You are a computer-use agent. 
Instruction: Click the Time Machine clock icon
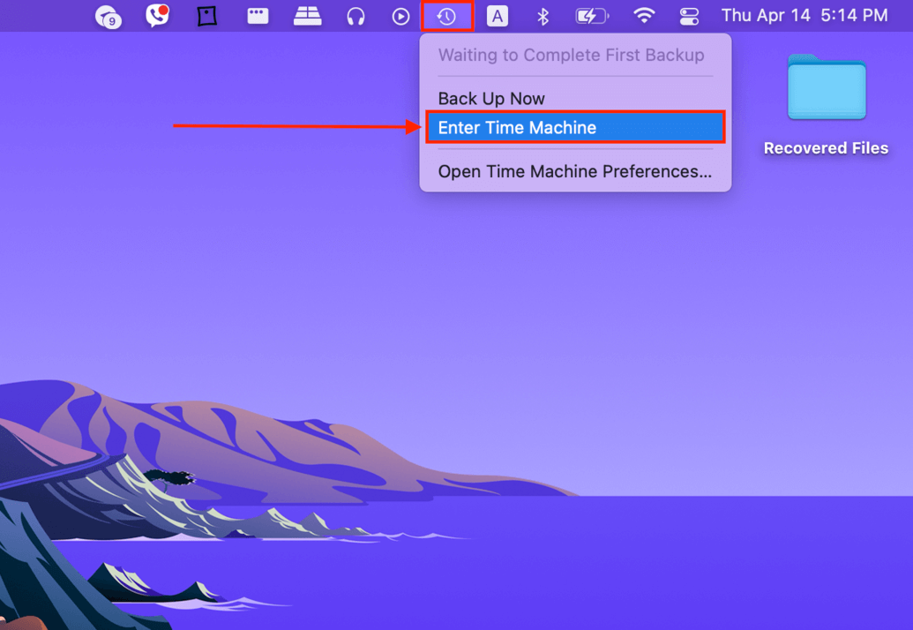pyautogui.click(x=446, y=16)
